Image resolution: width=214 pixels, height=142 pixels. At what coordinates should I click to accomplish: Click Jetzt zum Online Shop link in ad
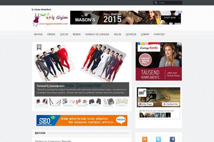click(173, 74)
